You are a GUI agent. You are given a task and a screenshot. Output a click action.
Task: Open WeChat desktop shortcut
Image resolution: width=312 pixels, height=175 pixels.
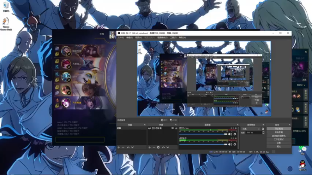tap(303, 150)
